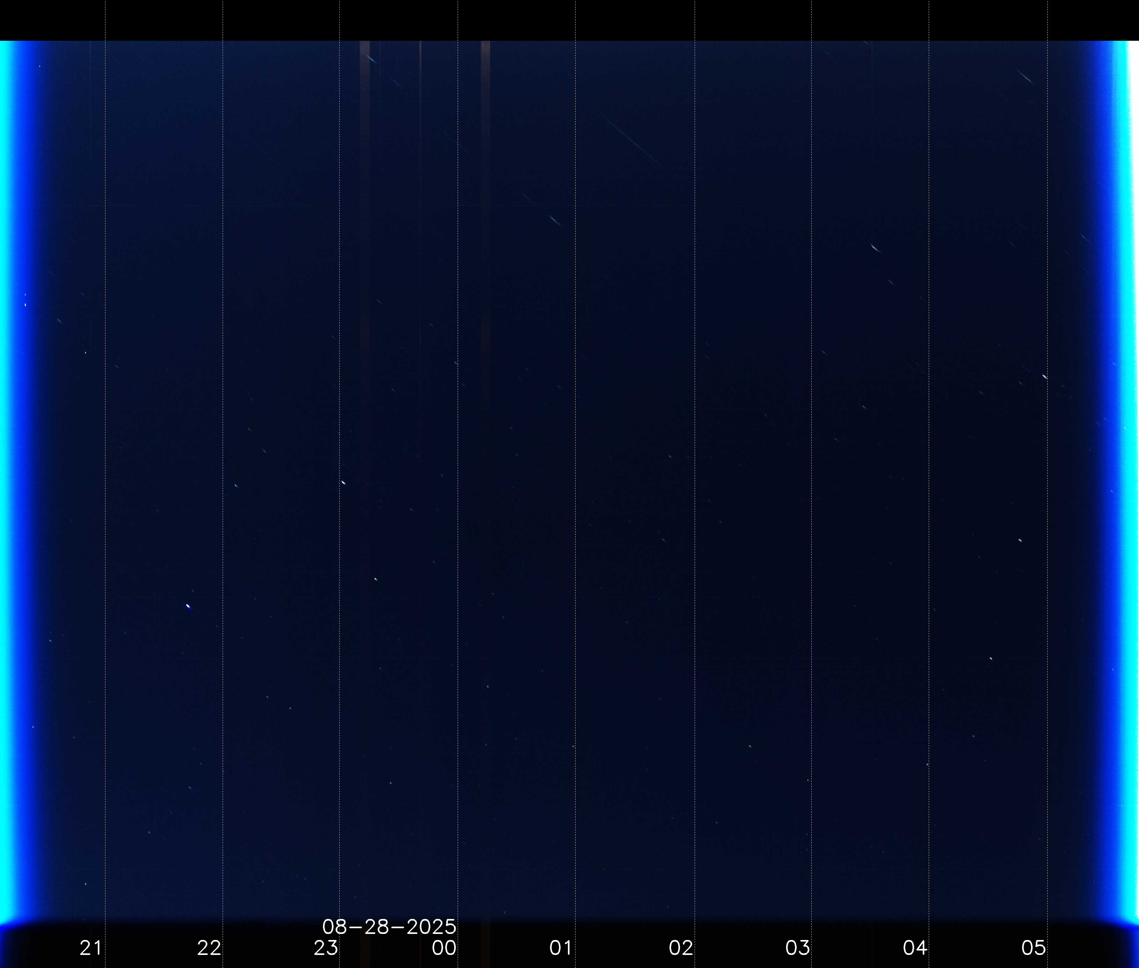Click the short streak near top right before 05

[x=1025, y=77]
